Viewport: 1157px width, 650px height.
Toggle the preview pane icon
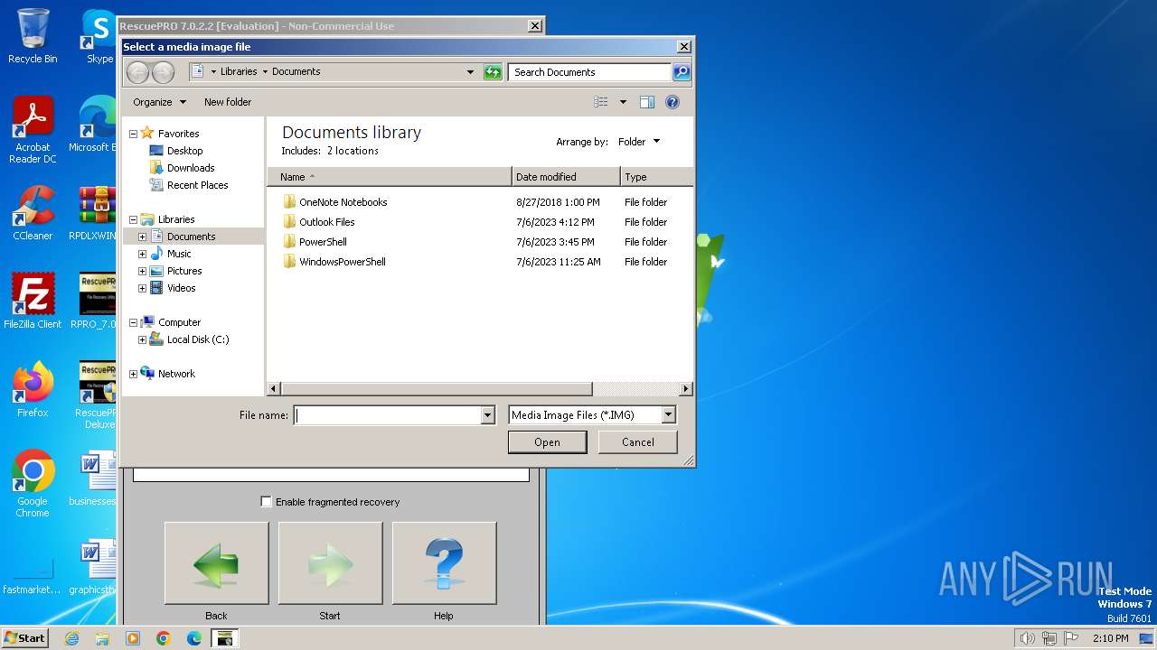coord(647,102)
